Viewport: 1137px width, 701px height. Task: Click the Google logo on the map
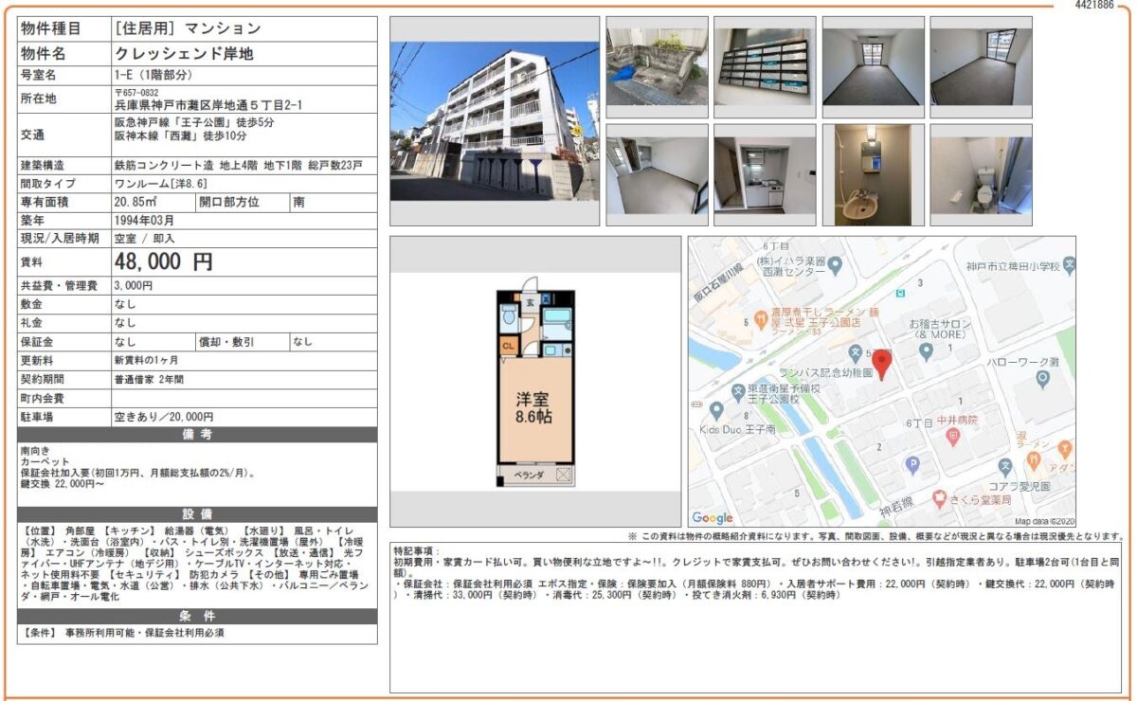click(713, 517)
